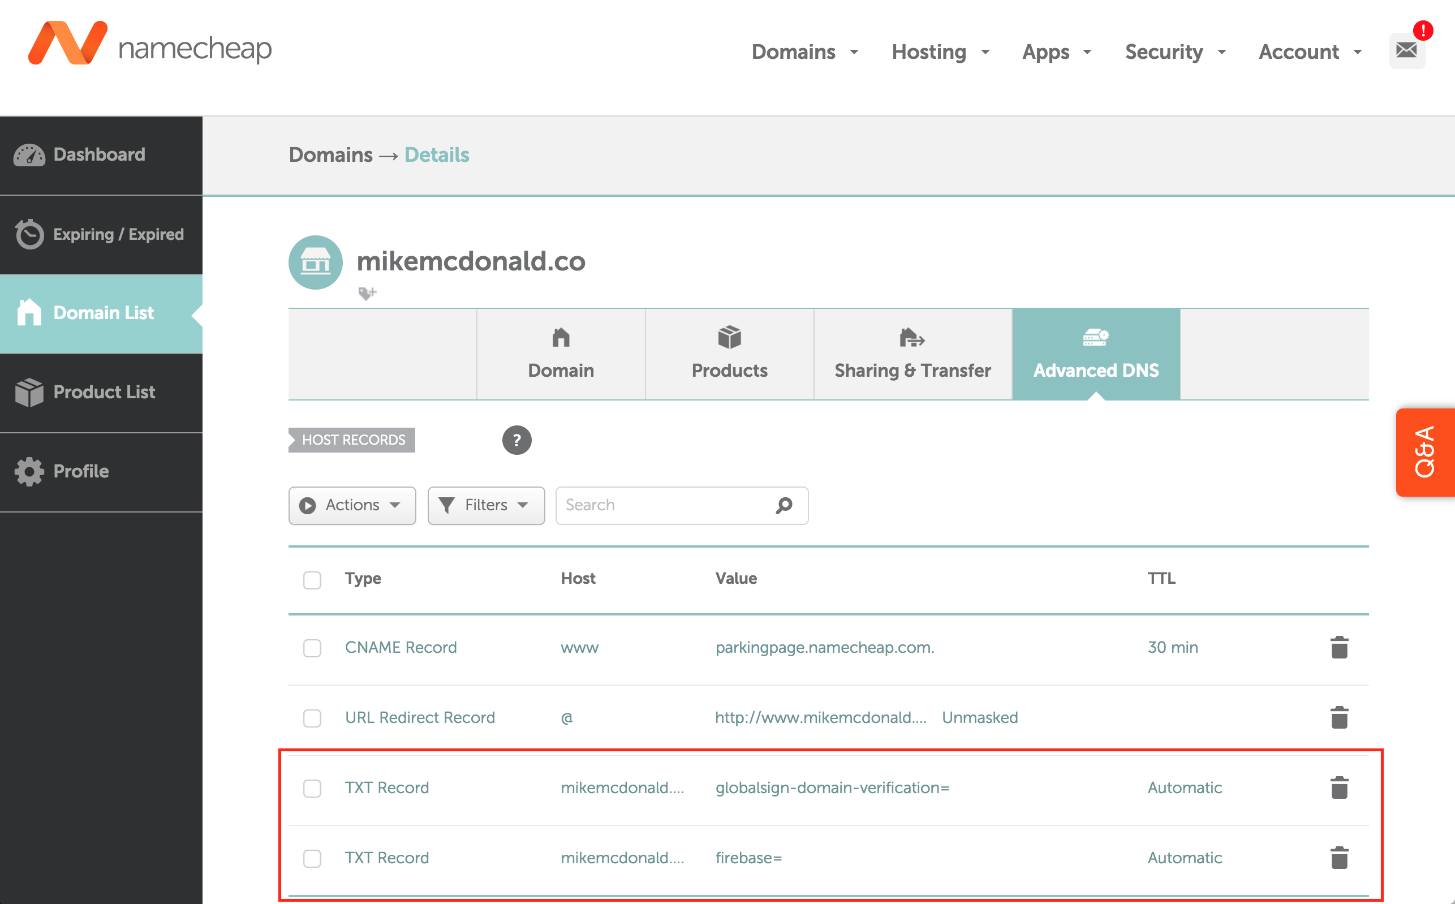Viewport: 1455px width, 904px height.
Task: Click the Type column header
Action: 363,579
